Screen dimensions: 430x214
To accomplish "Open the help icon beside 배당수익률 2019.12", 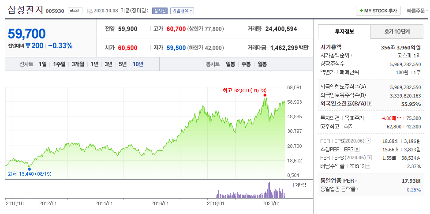I will coord(368,166).
